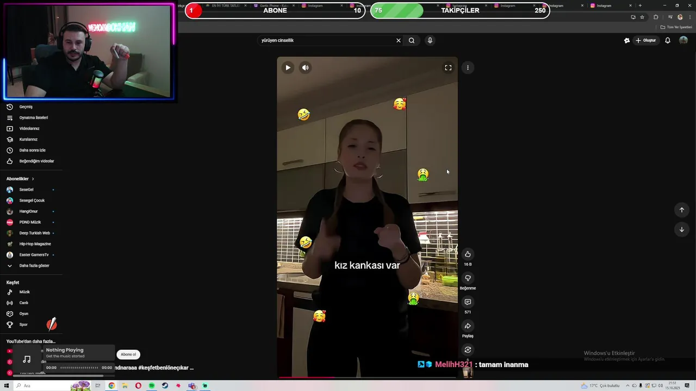Open the YouTube account avatar menu

(x=683, y=40)
